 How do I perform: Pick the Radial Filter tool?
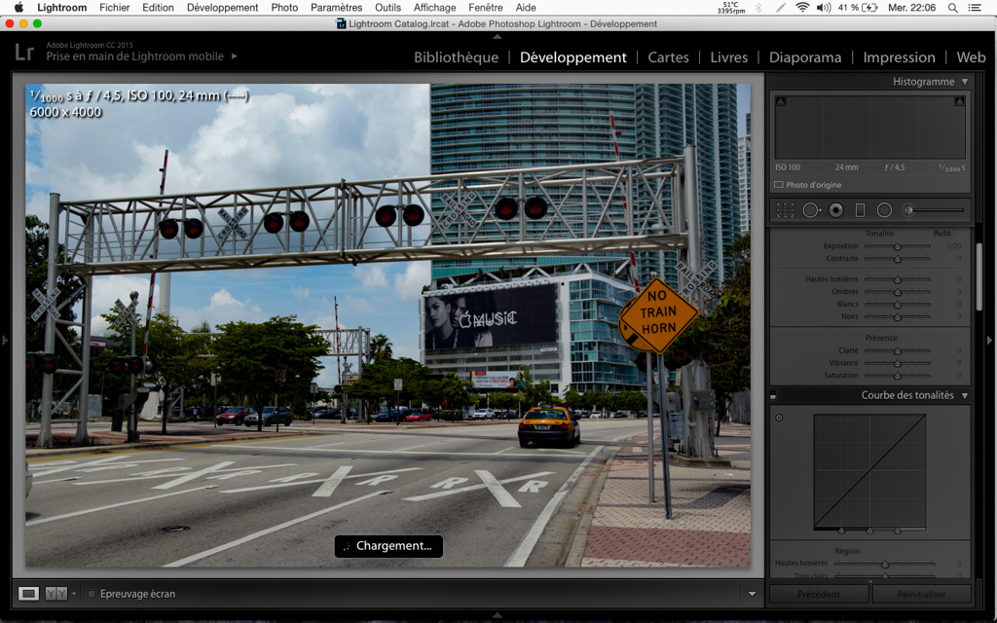[x=884, y=210]
